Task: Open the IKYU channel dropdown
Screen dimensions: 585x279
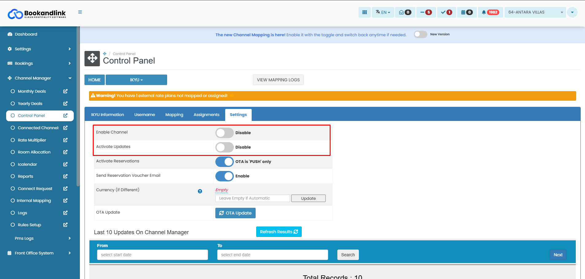Action: [136, 80]
